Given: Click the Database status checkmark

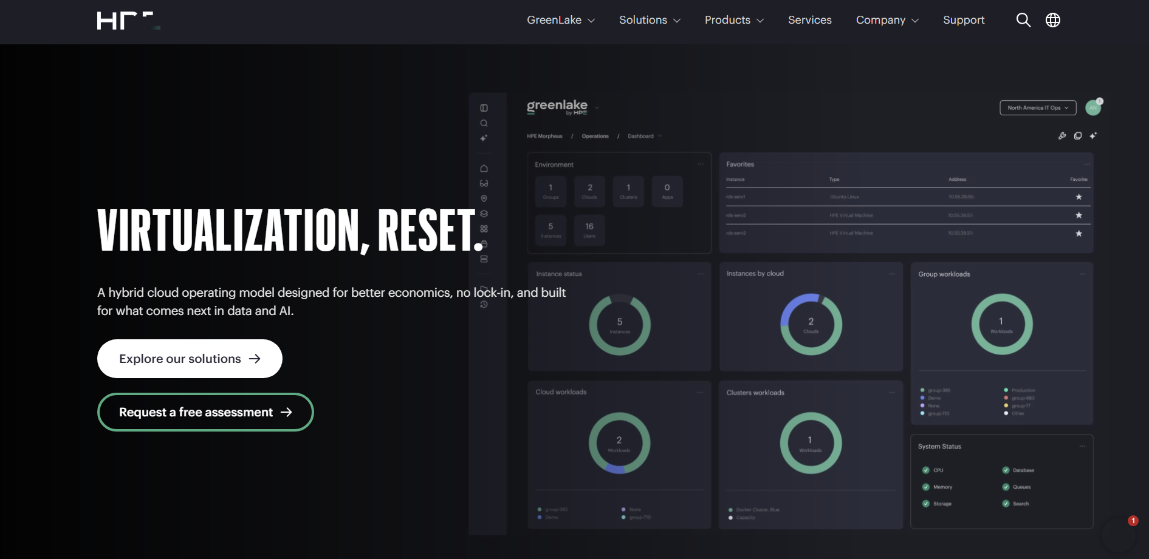Looking at the screenshot, I should point(1006,470).
